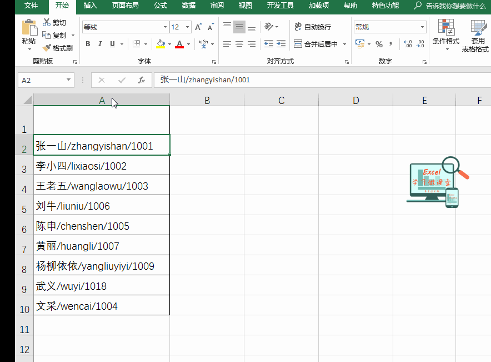Click the cell borders icon
The image size is (491, 362).
[136, 44]
